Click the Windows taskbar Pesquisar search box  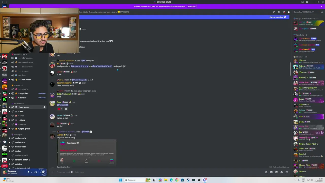(137, 180)
